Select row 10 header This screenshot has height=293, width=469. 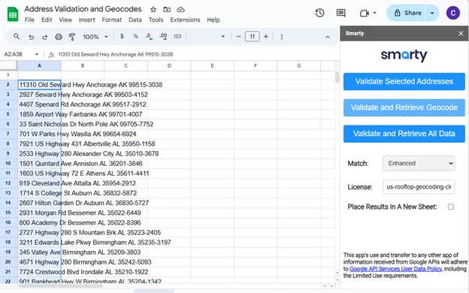pyautogui.click(x=8, y=164)
